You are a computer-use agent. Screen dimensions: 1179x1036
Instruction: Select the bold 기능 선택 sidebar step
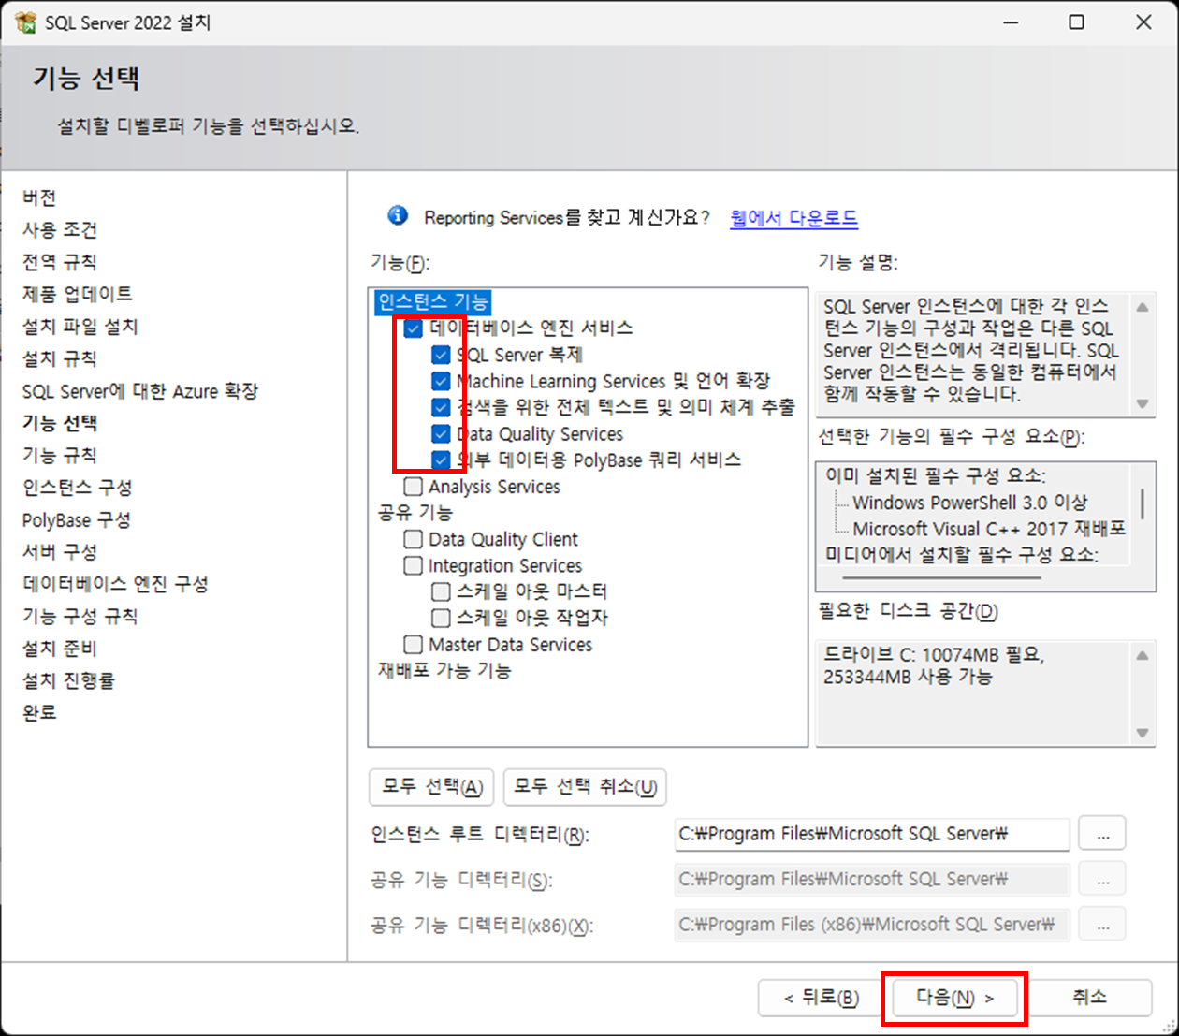coord(60,423)
